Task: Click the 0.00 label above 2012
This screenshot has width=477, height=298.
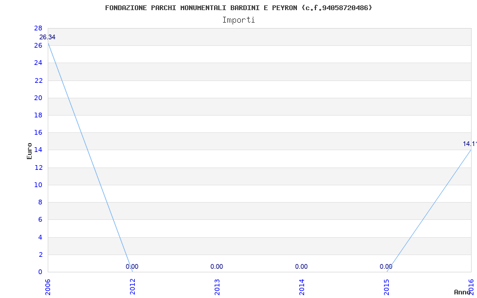Action: [x=132, y=266]
